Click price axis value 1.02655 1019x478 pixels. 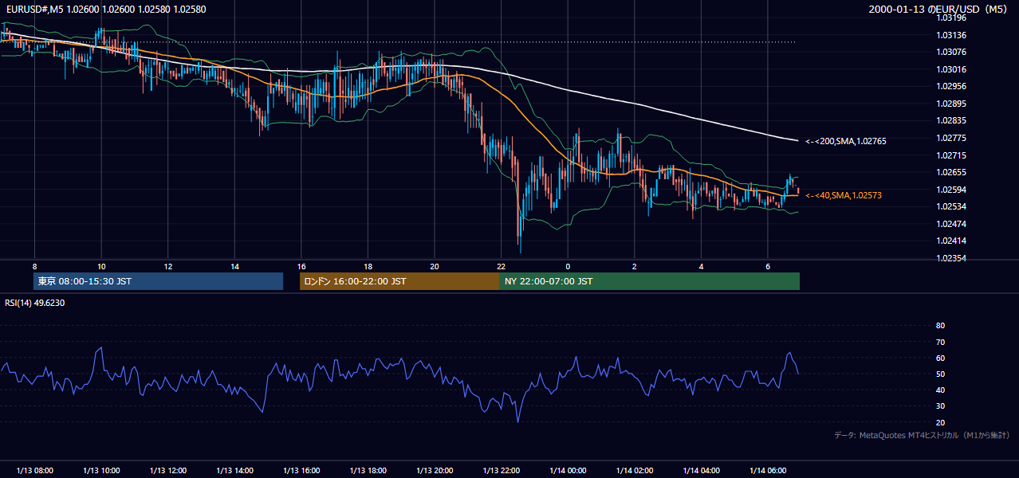pyautogui.click(x=951, y=172)
